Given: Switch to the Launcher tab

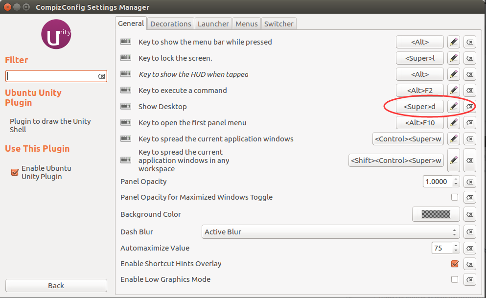Looking at the screenshot, I should (213, 23).
